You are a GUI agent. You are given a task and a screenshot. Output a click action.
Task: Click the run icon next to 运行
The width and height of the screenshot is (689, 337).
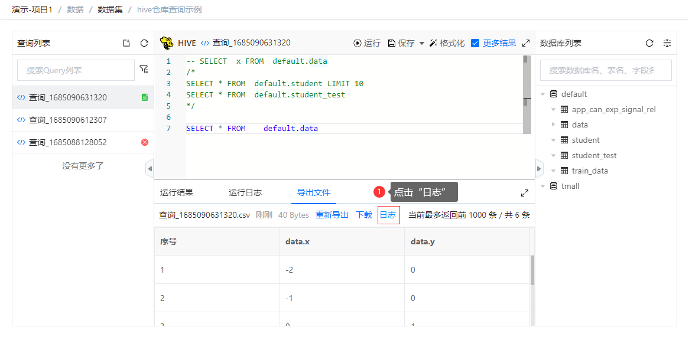click(x=357, y=43)
